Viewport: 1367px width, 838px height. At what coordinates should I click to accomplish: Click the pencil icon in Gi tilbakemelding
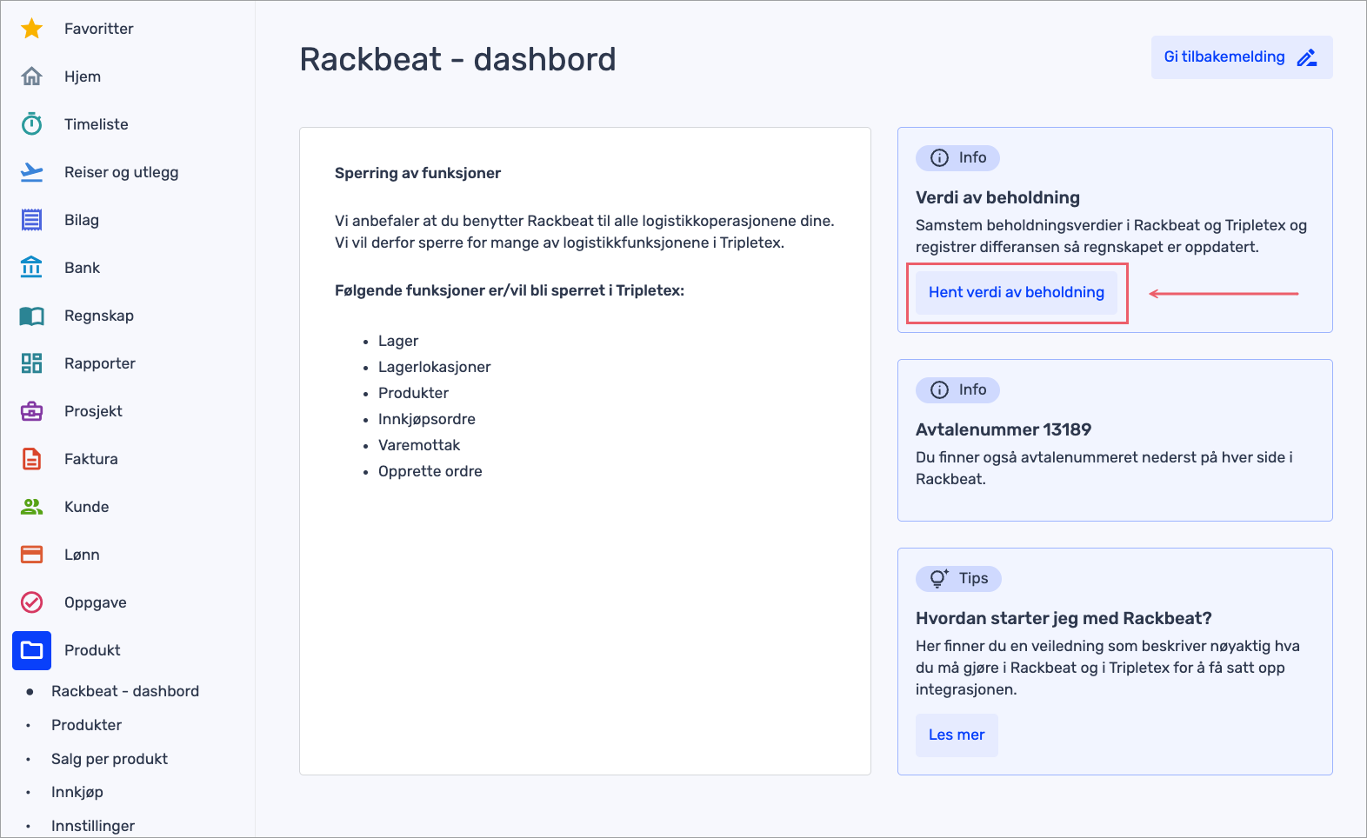point(1307,57)
